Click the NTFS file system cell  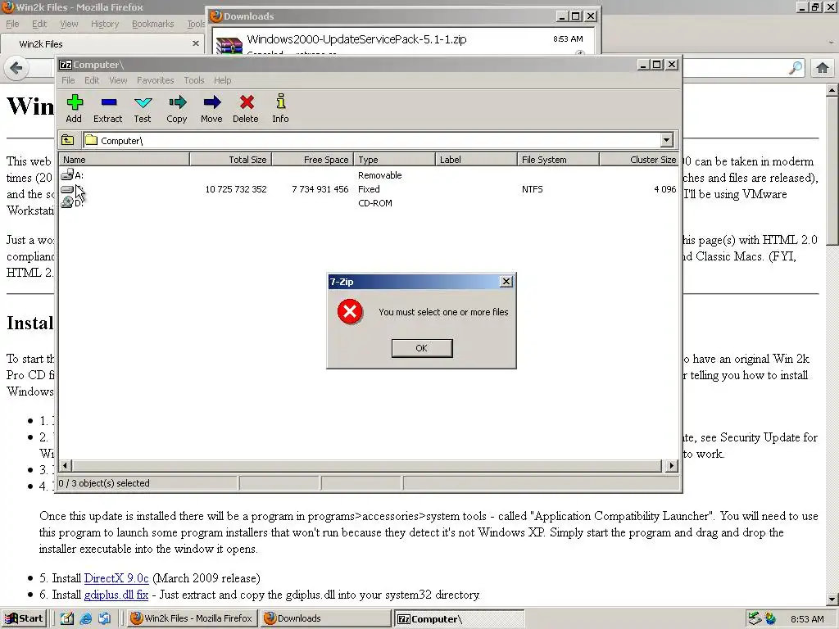pyautogui.click(x=533, y=189)
